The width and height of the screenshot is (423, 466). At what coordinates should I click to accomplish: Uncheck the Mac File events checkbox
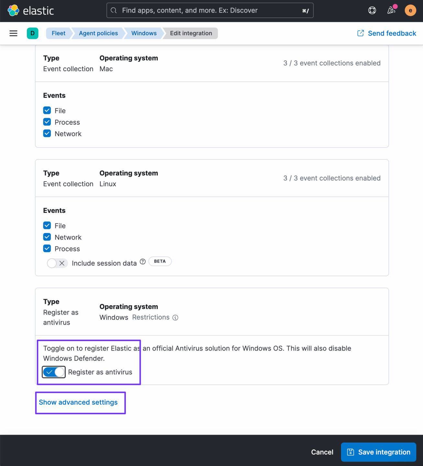47,111
